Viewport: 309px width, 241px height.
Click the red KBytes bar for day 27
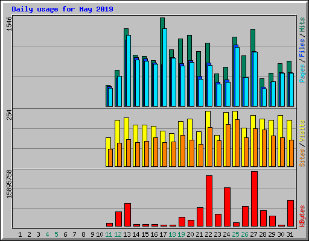click(254, 199)
